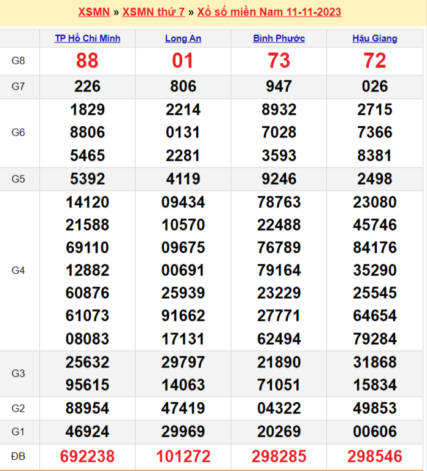The width and height of the screenshot is (427, 471).
Task: Select G2 result 47419 for Long An
Action: [x=183, y=408]
